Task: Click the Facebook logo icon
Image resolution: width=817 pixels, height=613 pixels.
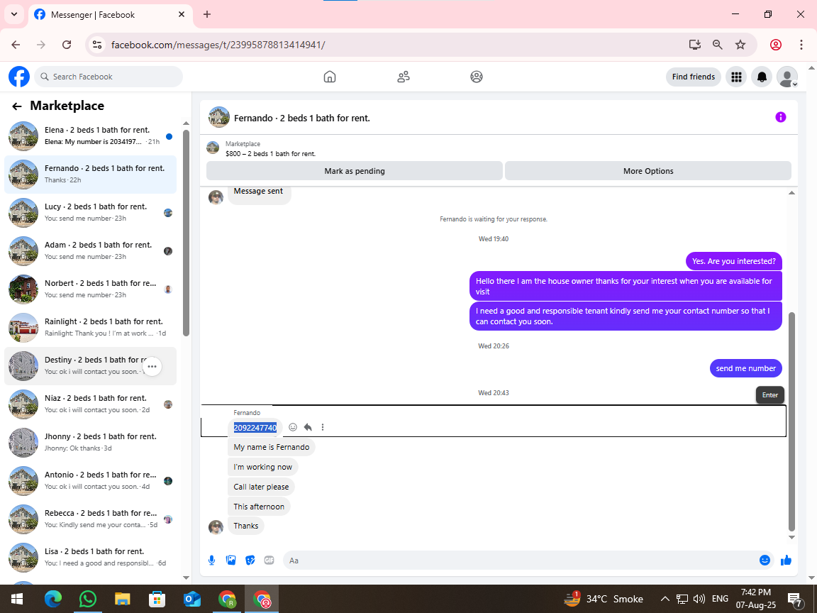Action: pos(19,77)
